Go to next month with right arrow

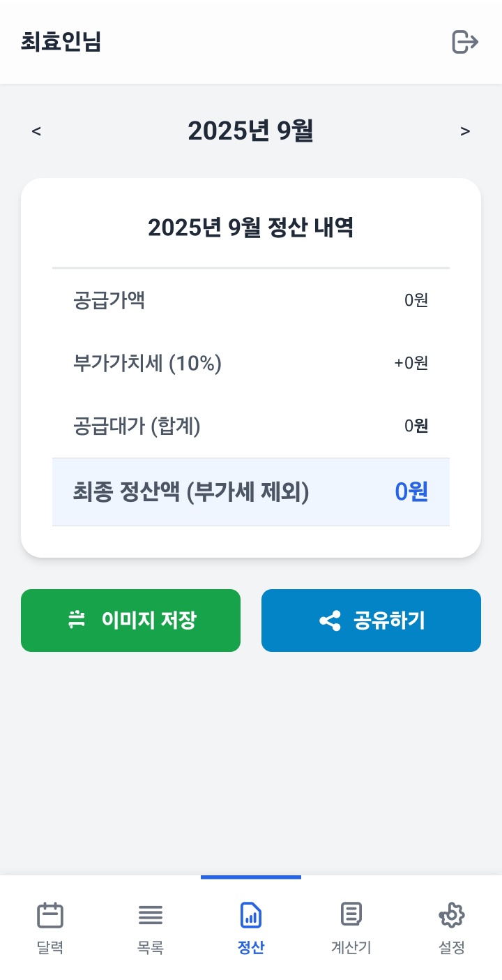(465, 131)
